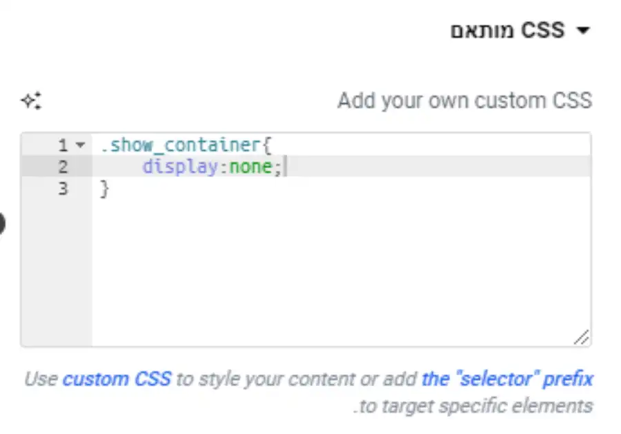Select line number 2 in gutter
The height and width of the screenshot is (434, 621).
point(63,167)
